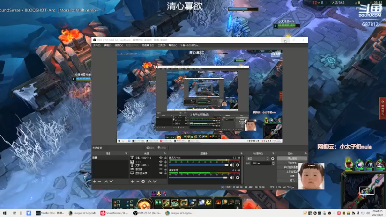This screenshot has height=217, width=386.
Task: Click the OBS preview canvas
Action: 200,96
